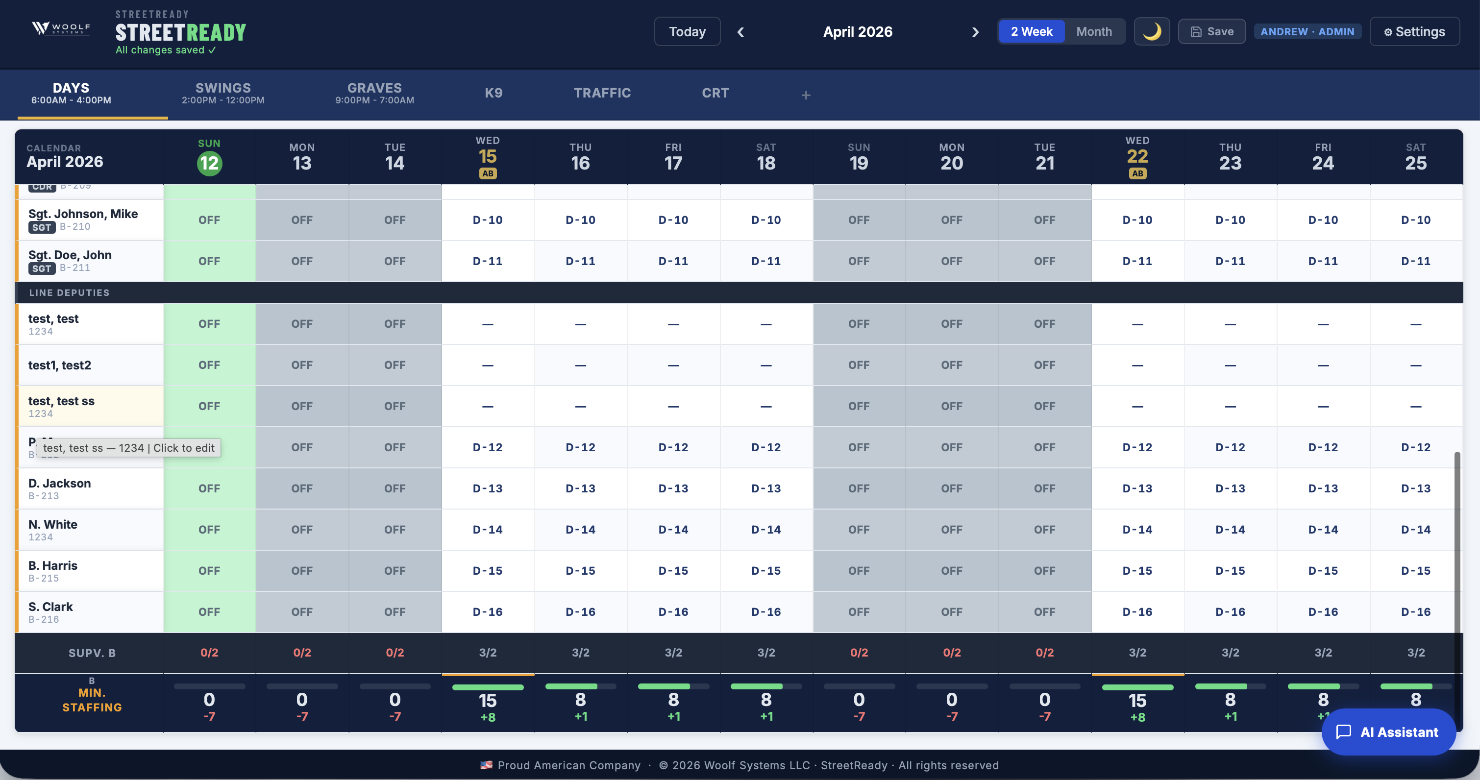The height and width of the screenshot is (780, 1480).
Task: Click the Wed 15 min staffing bar
Action: 487,687
